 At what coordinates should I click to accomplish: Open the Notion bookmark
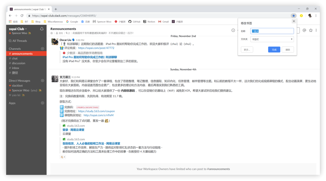pos(149,21)
